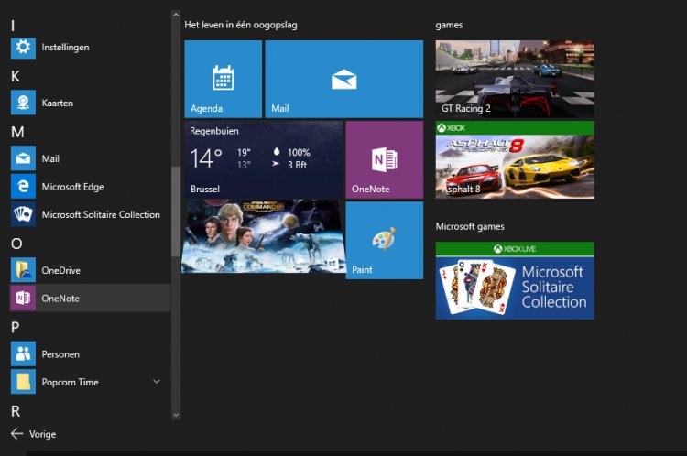Screen dimensions: 687x456
Task: Launch the Asphalt 8 game tile
Action: pos(514,159)
